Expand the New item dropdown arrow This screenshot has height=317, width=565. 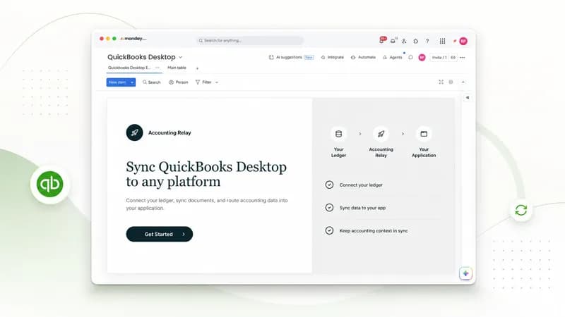pos(132,82)
